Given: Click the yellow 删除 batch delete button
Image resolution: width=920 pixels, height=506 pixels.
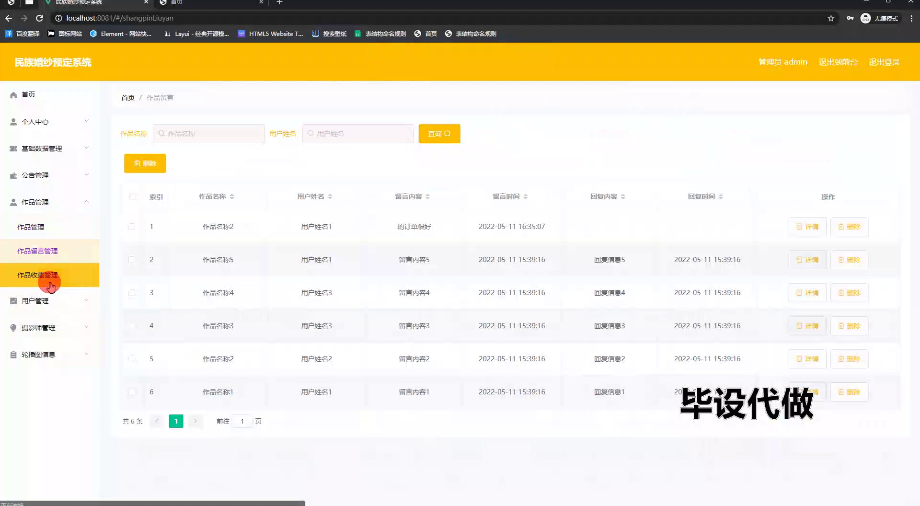Looking at the screenshot, I should coord(145,163).
